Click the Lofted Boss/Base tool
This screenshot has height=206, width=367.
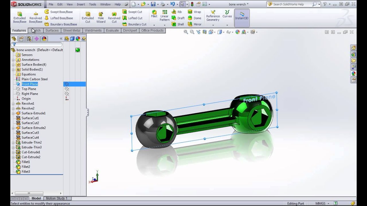[x=58, y=18]
